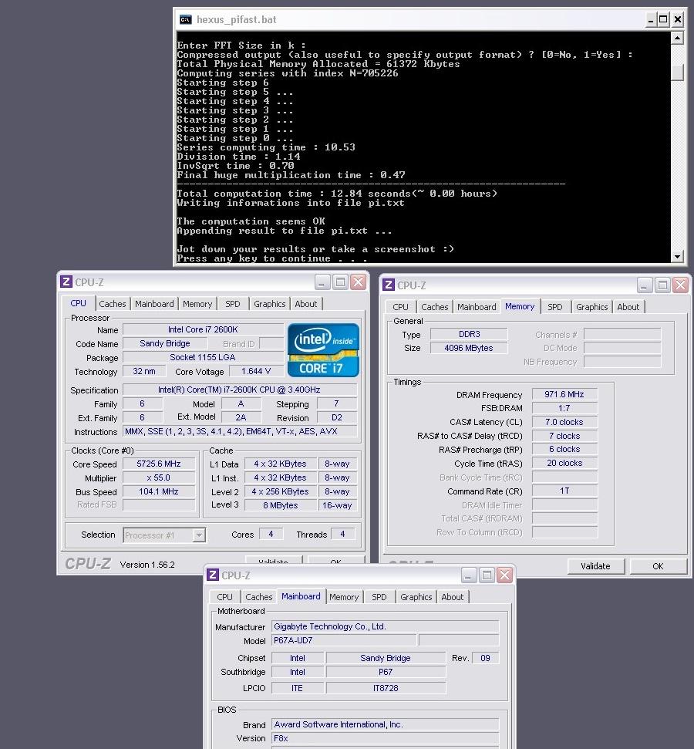694x749 pixels.
Task: Click the console scrollbar up arrow
Action: pyautogui.click(x=677, y=38)
